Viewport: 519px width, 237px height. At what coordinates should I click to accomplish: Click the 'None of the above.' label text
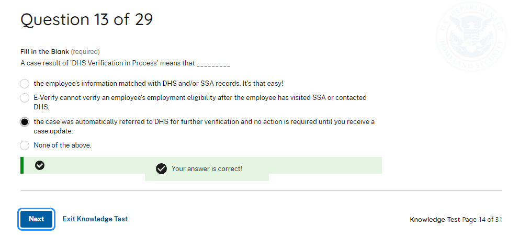tap(62, 145)
